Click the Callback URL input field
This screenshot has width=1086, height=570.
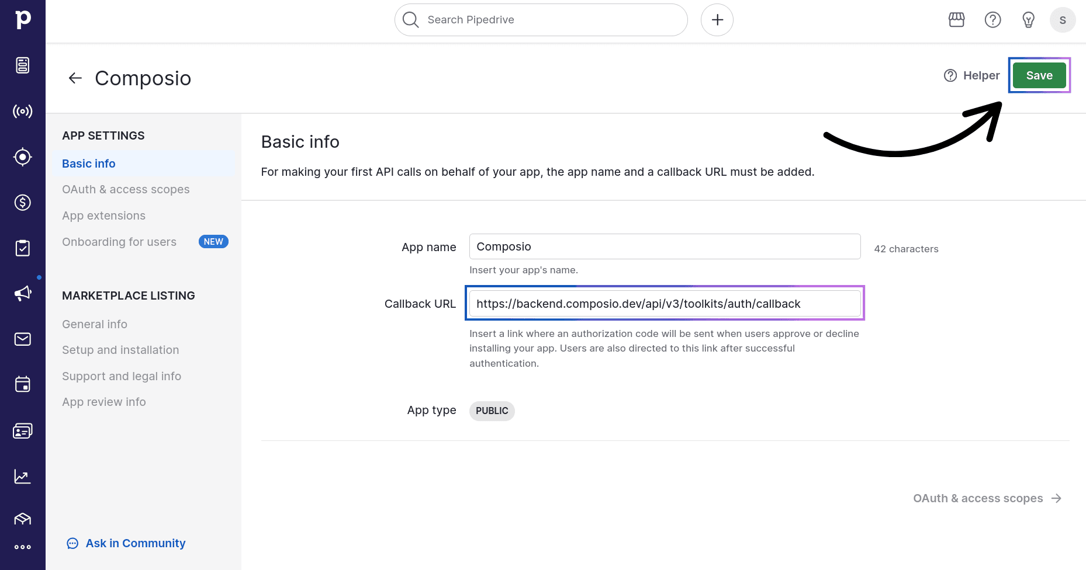[665, 304]
